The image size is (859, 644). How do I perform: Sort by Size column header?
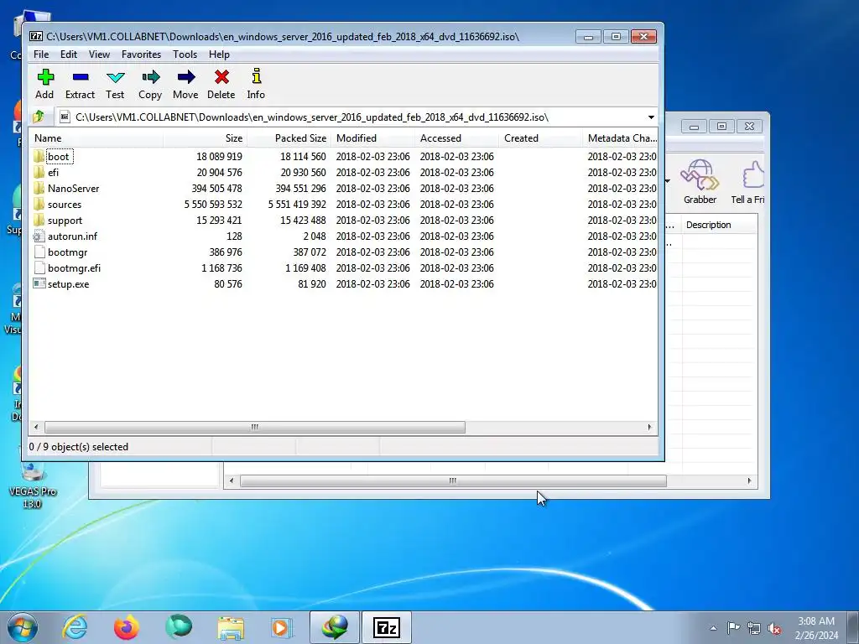click(205, 138)
